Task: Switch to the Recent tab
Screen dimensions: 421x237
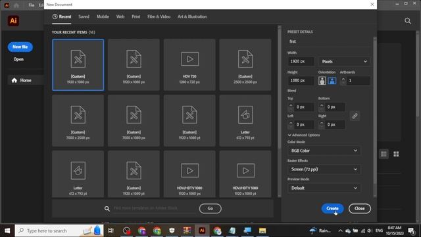Action: [x=62, y=16]
